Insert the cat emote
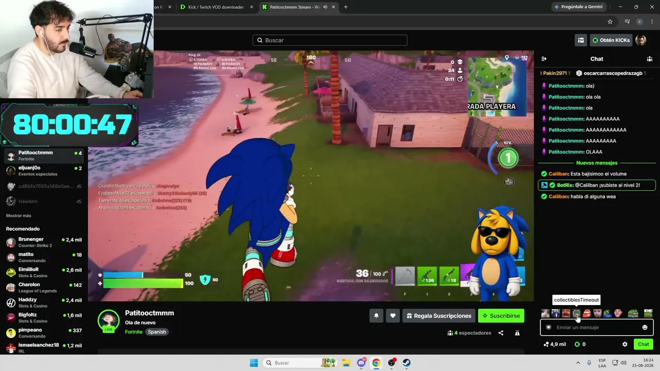 click(x=546, y=313)
